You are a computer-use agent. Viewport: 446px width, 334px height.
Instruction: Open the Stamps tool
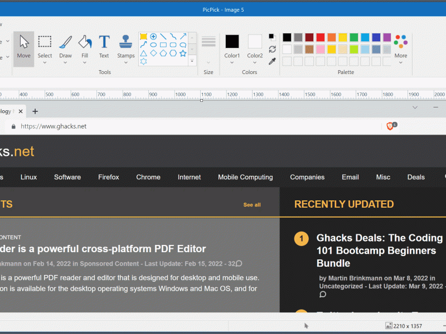tap(126, 46)
